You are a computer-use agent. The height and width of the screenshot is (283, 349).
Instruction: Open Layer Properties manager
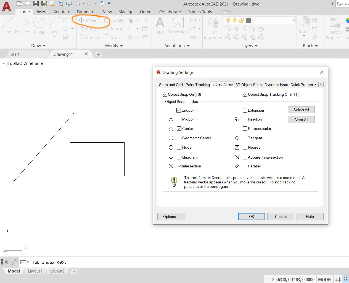[x=213, y=28]
